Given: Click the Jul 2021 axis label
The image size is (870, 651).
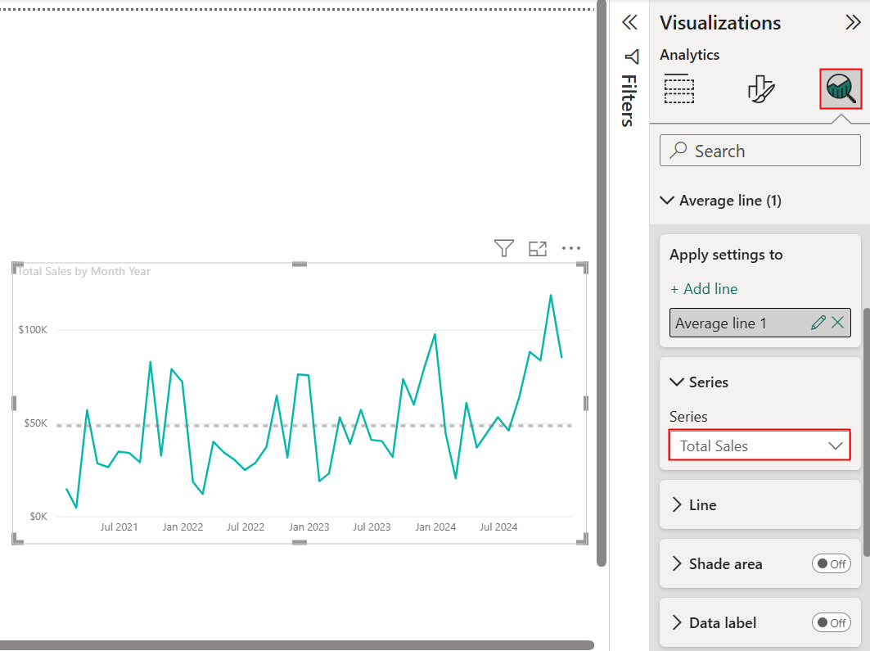Looking at the screenshot, I should pos(119,527).
